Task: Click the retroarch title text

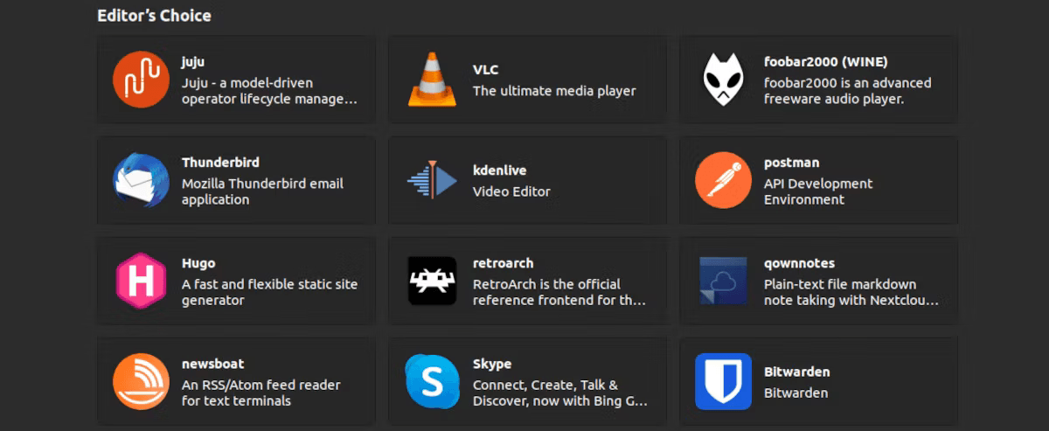Action: click(x=503, y=263)
